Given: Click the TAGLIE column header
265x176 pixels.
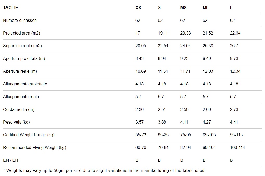Looking at the screenshot, I should [x=11, y=8].
